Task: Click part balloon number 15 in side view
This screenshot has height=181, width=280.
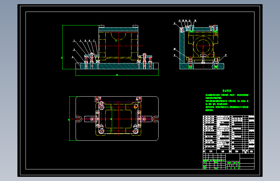Action: pyautogui.click(x=190, y=21)
